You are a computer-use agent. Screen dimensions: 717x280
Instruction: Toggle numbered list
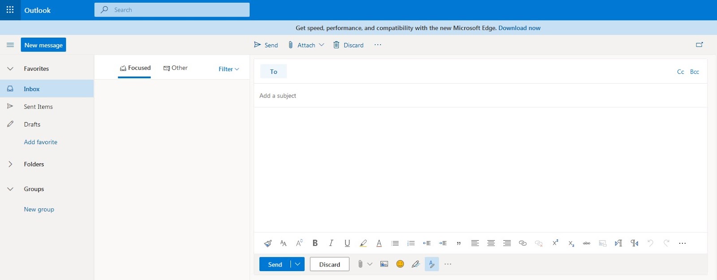(x=411, y=243)
